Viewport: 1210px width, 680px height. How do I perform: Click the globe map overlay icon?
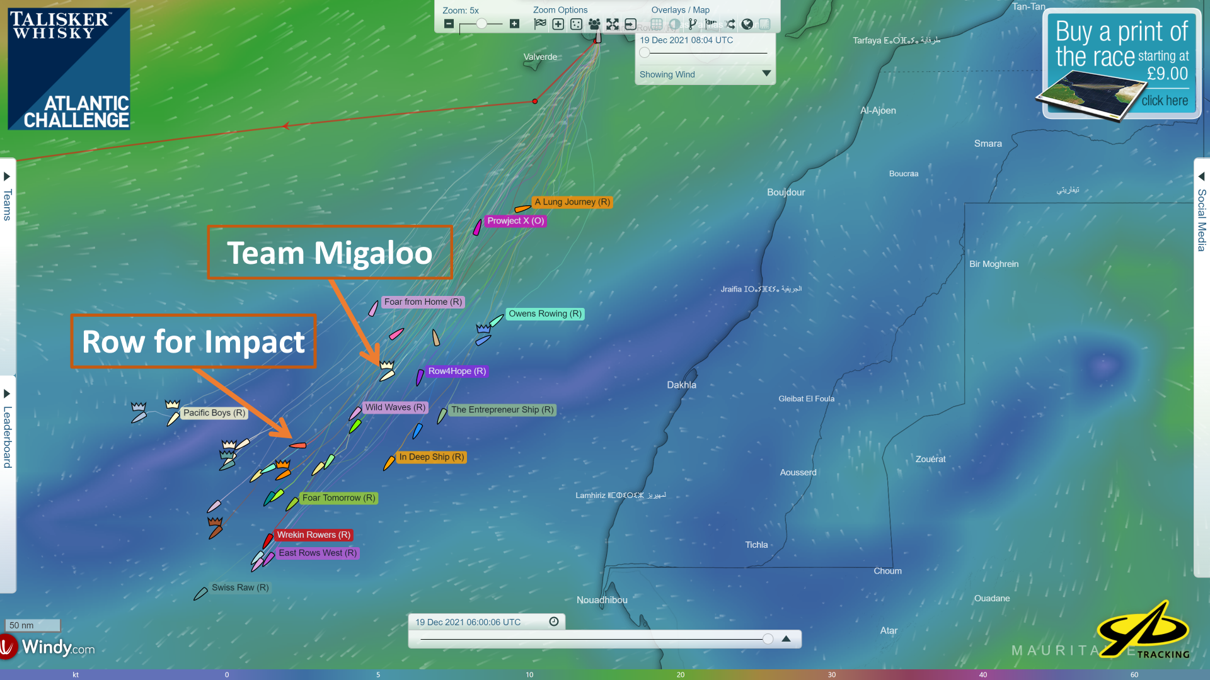(747, 24)
